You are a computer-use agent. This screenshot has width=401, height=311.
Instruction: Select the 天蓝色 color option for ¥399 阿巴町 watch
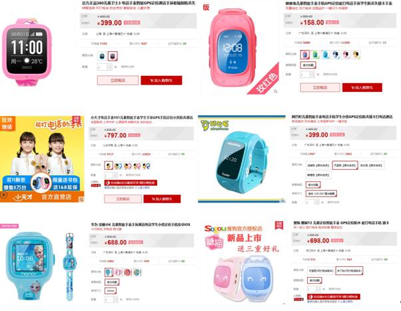click(x=345, y=165)
